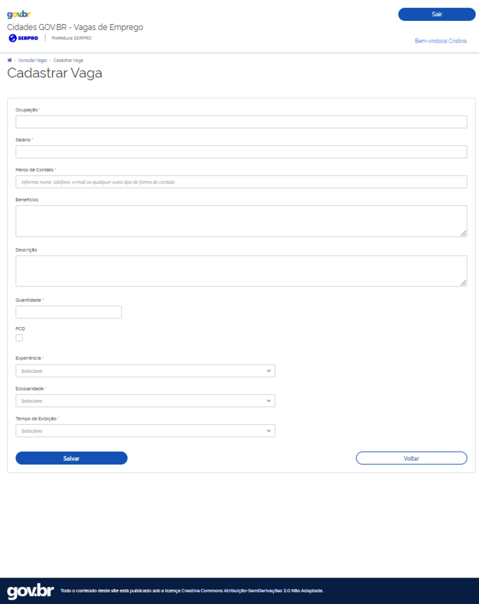Click inside the Salário input field
The height and width of the screenshot is (604, 479).
coord(241,151)
